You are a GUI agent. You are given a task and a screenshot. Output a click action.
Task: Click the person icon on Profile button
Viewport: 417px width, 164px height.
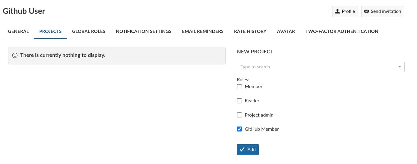coord(337,11)
